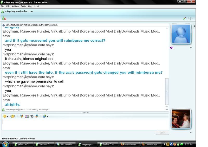Open the Edit menu
The height and width of the screenshot is (147, 208).
[8, 6]
